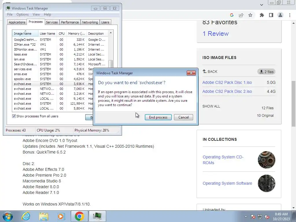Viewport: 296px width, 222px height.
Task: Sort processes by CPU column header
Action: pyautogui.click(x=62, y=34)
